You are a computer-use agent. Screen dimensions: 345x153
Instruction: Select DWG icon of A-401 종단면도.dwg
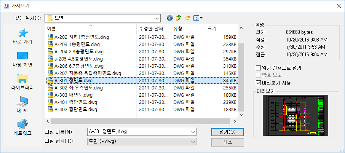click(x=51, y=102)
